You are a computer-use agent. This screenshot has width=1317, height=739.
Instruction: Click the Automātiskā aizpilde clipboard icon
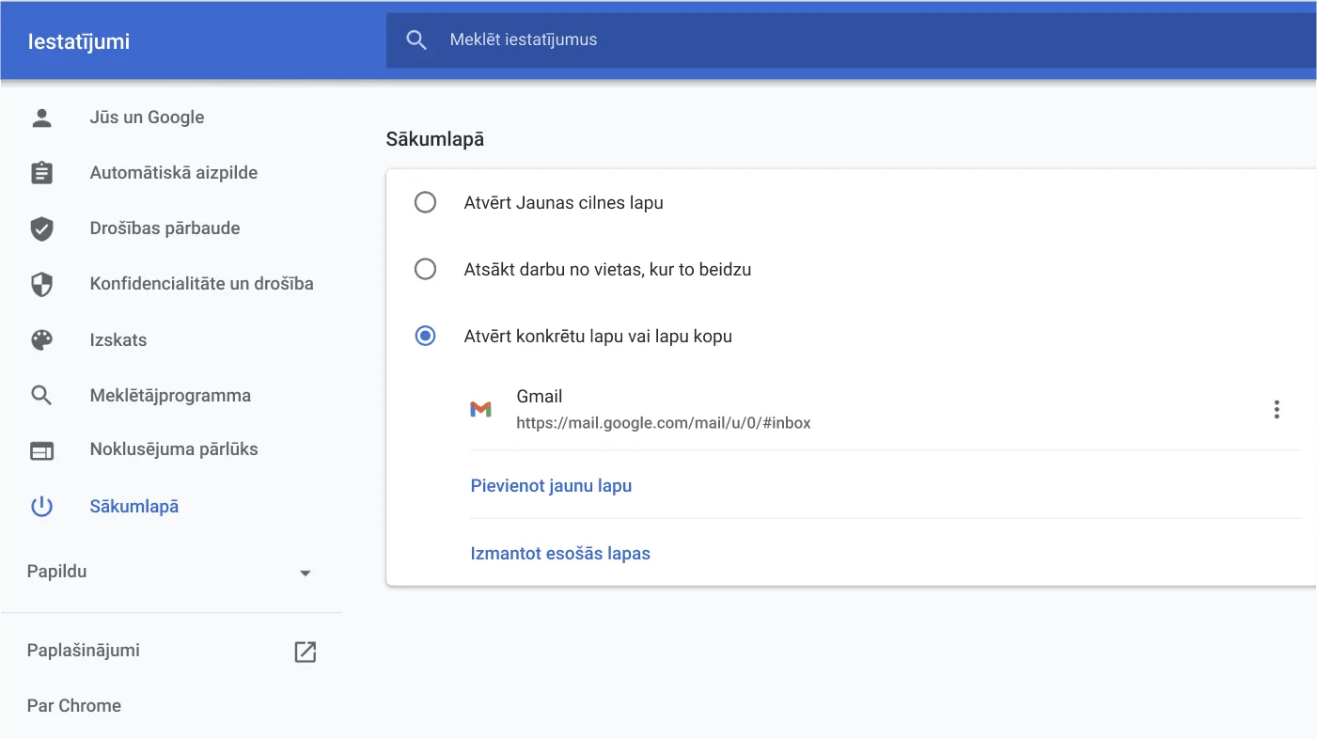pyautogui.click(x=41, y=172)
